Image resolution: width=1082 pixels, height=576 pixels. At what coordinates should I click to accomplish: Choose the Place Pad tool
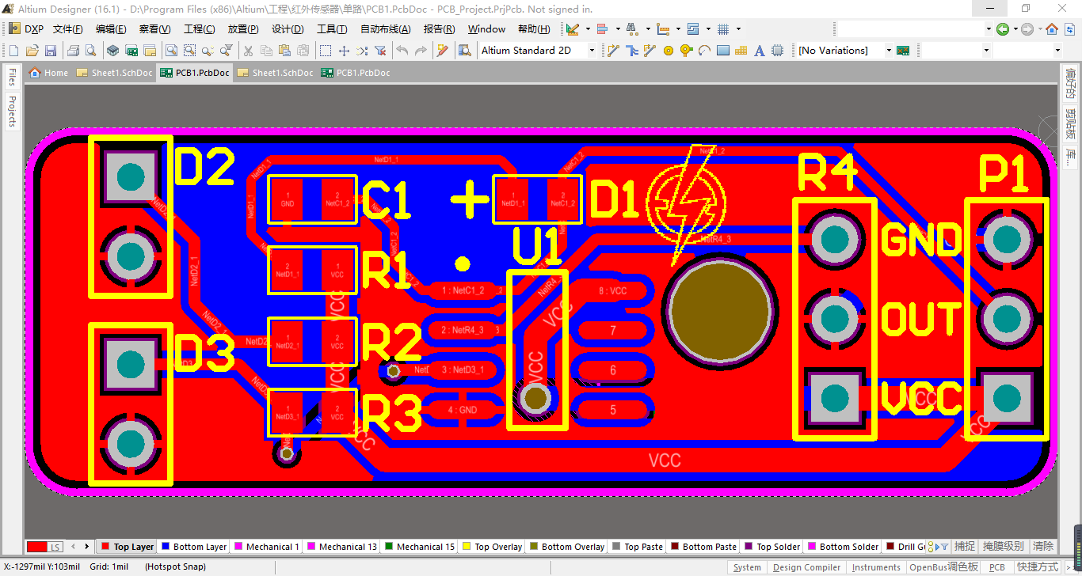click(668, 51)
